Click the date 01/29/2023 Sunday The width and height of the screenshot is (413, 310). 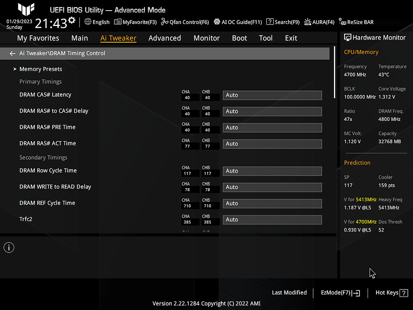click(19, 24)
